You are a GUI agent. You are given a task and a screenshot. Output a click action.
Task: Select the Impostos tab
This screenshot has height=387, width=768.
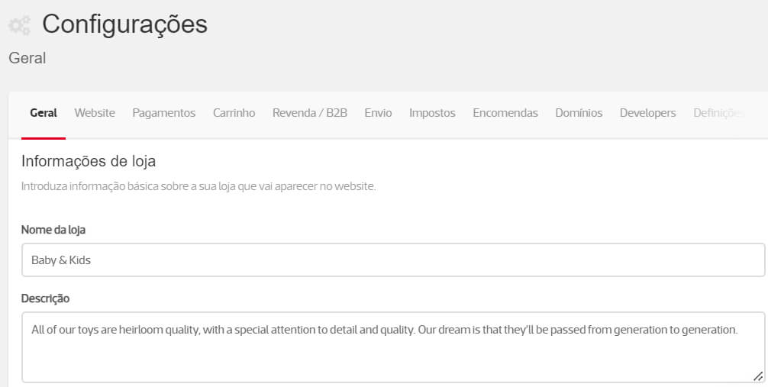[432, 113]
